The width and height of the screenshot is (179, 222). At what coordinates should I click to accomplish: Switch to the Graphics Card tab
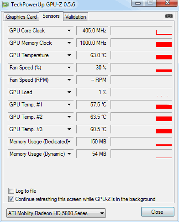tap(21, 17)
